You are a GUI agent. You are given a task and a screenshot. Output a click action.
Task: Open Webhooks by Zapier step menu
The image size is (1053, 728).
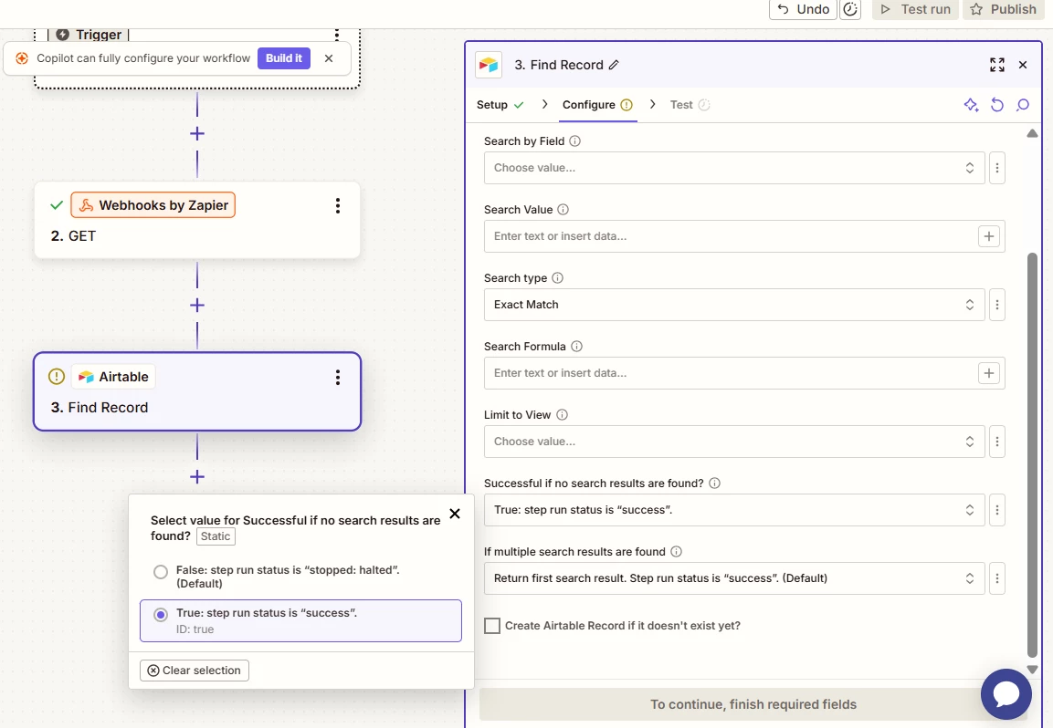(338, 206)
